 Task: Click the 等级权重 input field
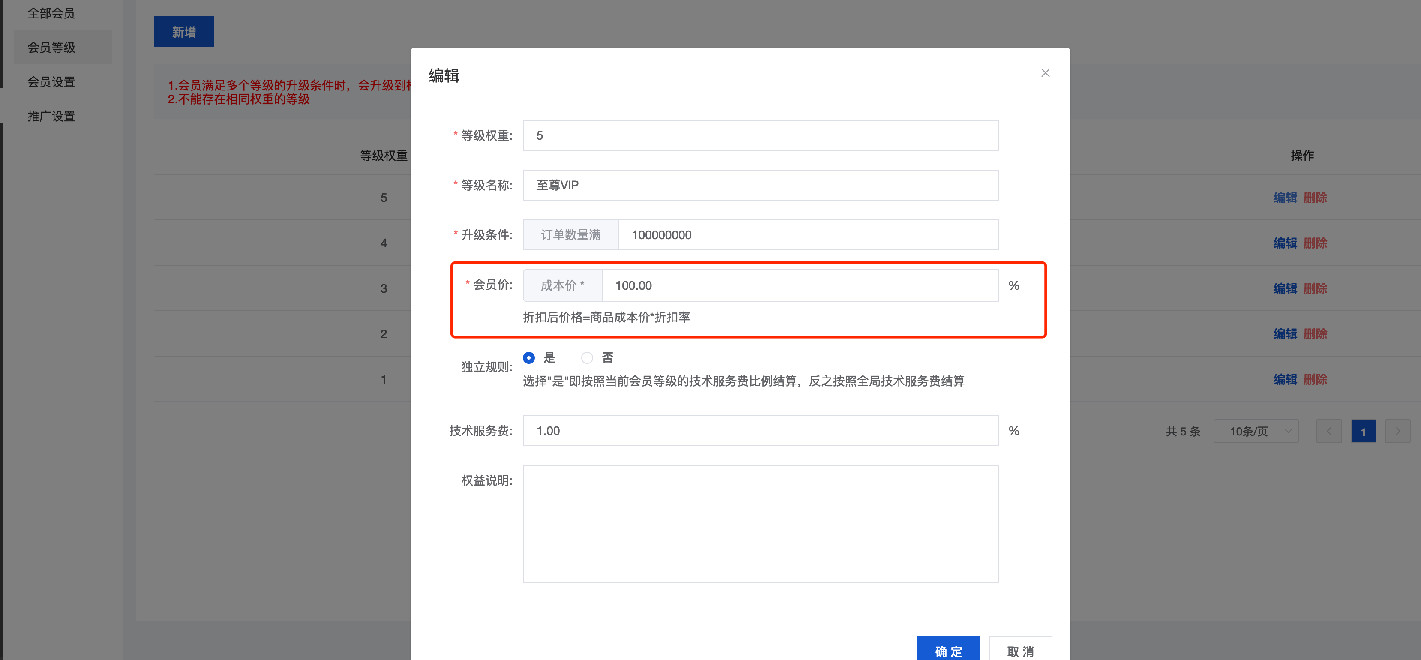pyautogui.click(x=760, y=136)
